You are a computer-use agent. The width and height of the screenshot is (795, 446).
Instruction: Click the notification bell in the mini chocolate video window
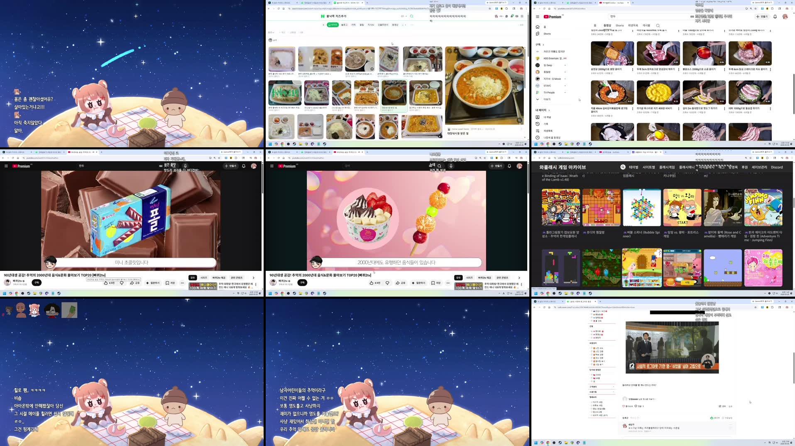[x=244, y=166]
